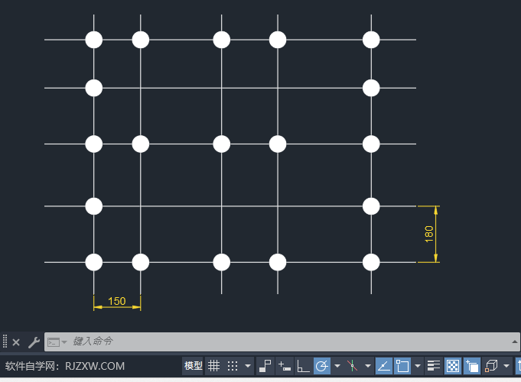Toggle selection cycling button

(472, 366)
